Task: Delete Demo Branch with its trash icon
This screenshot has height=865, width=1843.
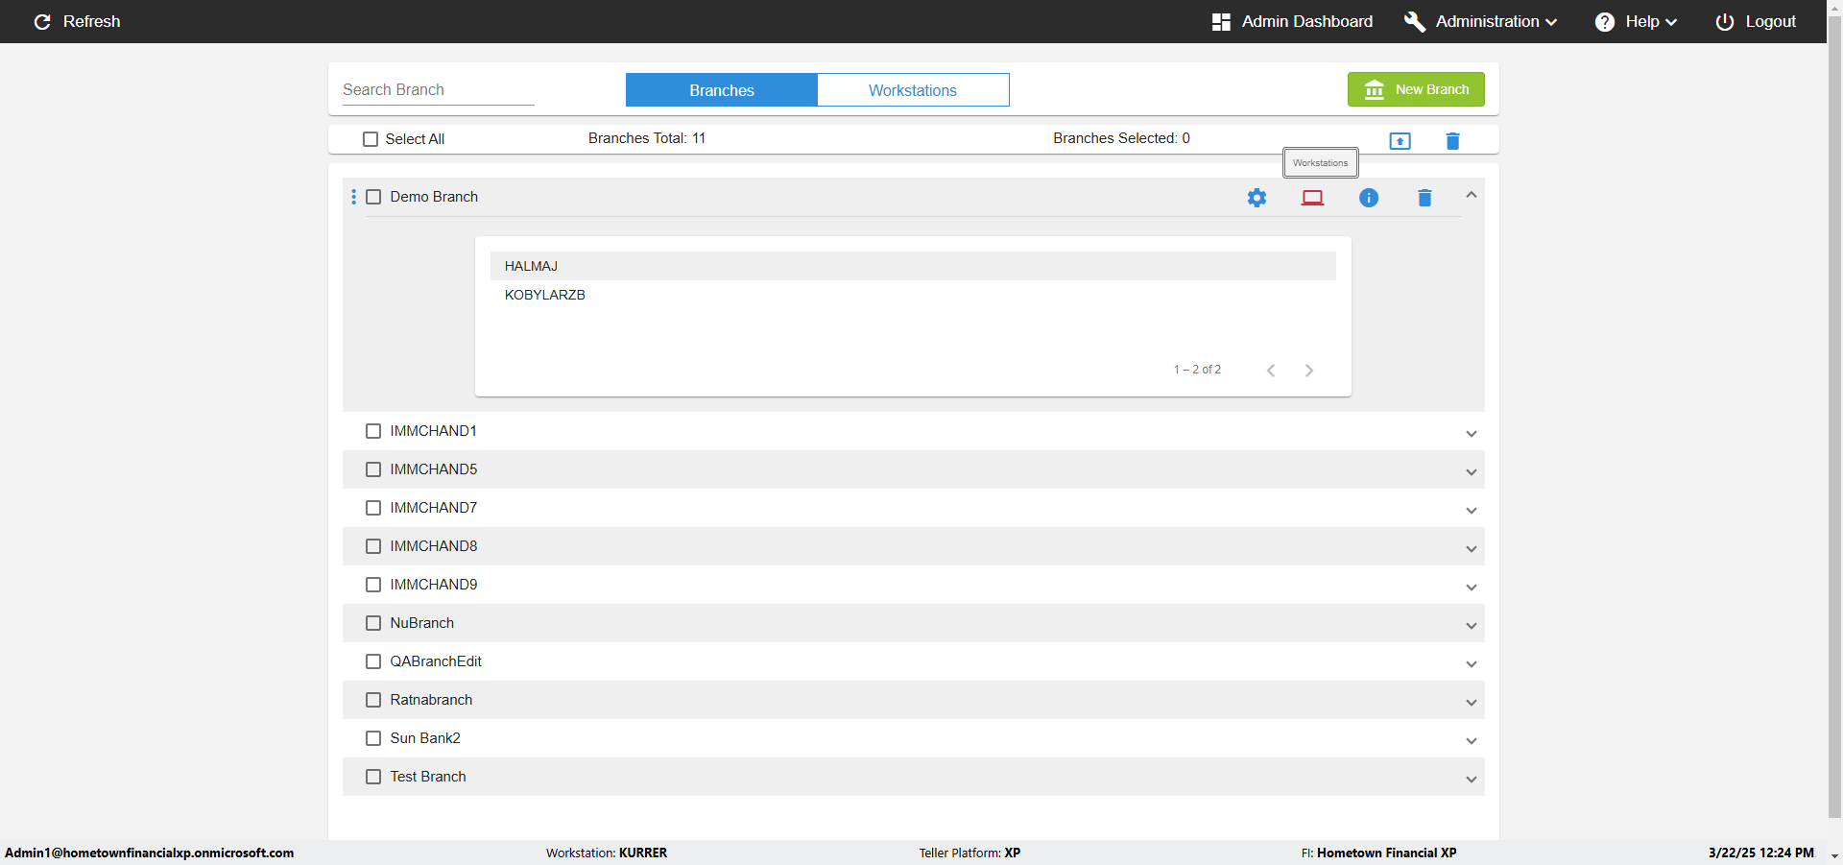Action: pos(1424,198)
